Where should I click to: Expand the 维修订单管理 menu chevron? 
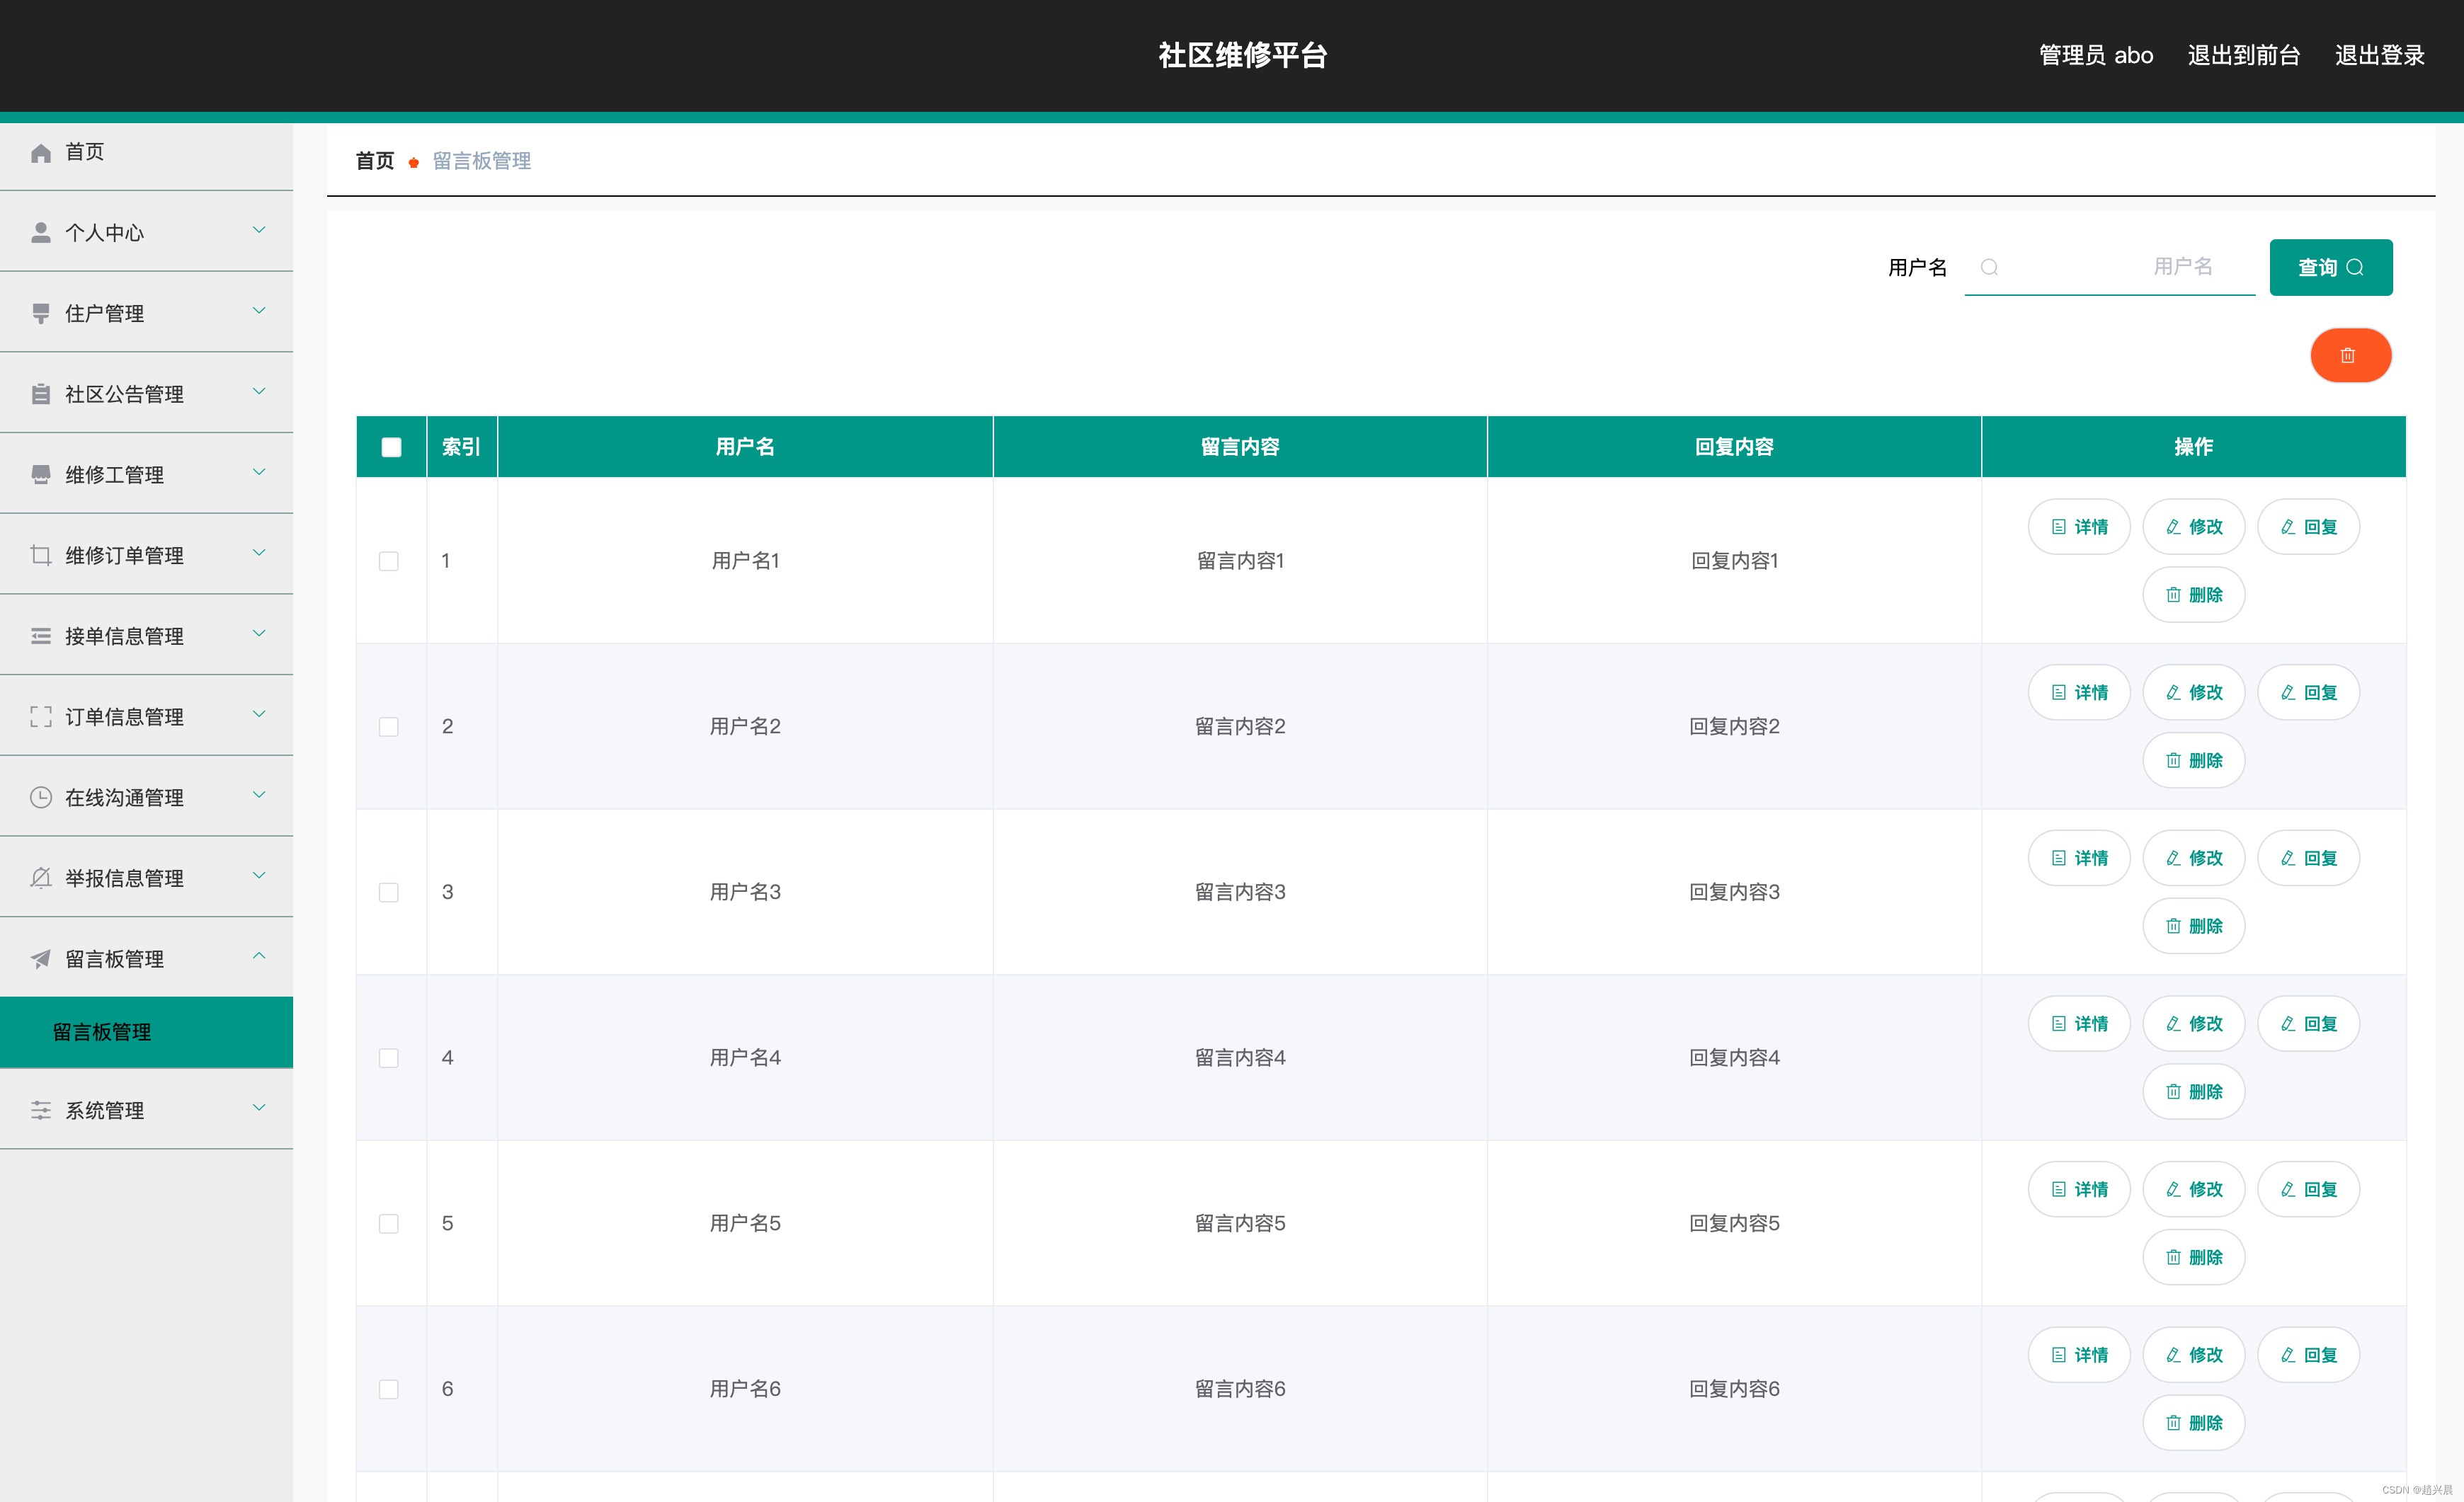coord(259,553)
